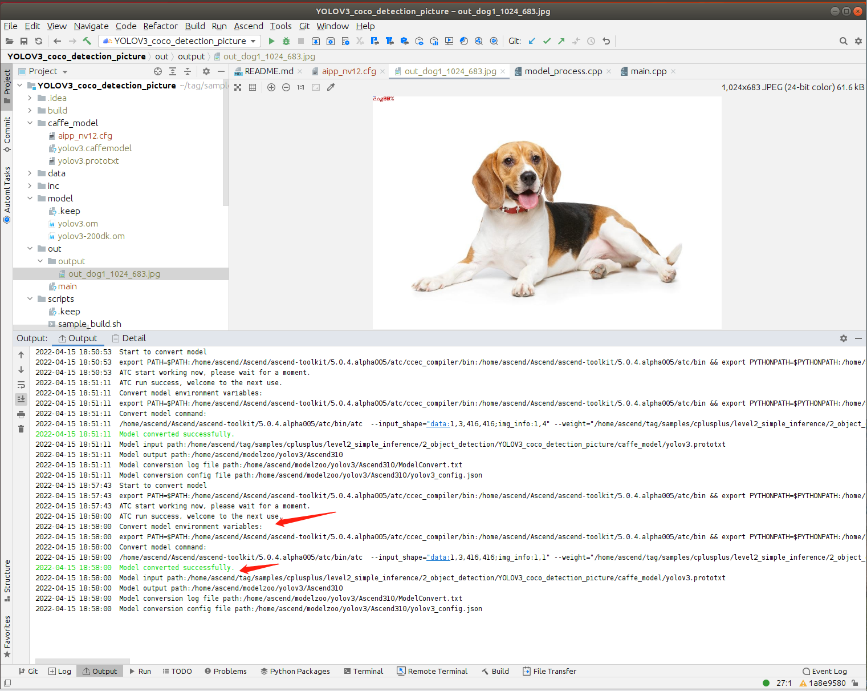
Task: Zoom out on the image viewer
Action: pyautogui.click(x=286, y=87)
